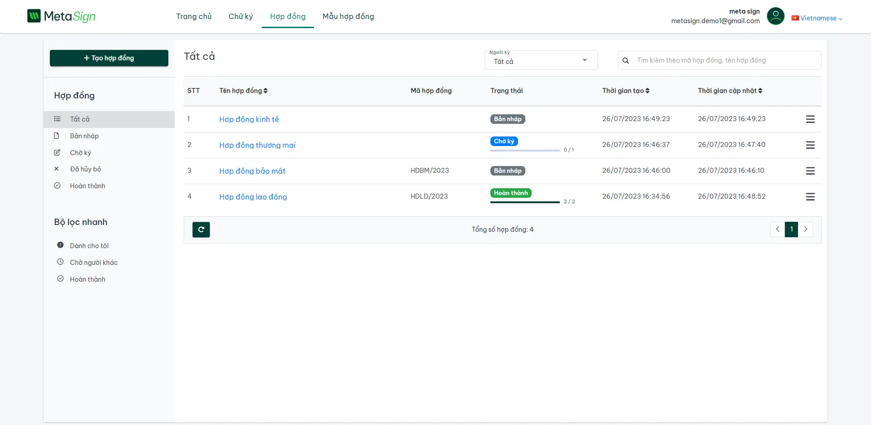Click the Chờ ký progress bar 0/1
This screenshot has width=871, height=425.
525,150
